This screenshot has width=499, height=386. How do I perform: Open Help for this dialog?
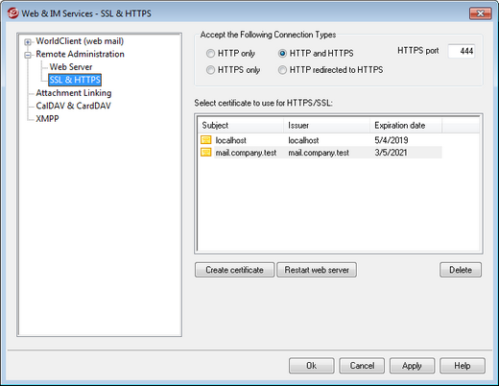point(463,366)
